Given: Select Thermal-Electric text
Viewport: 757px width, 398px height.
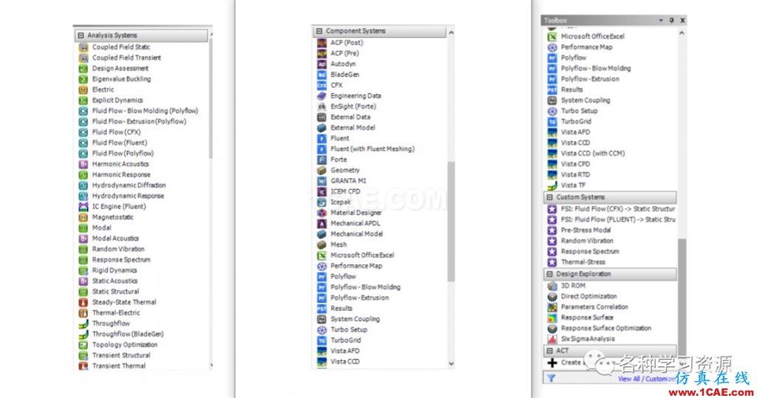Looking at the screenshot, I should (116, 312).
